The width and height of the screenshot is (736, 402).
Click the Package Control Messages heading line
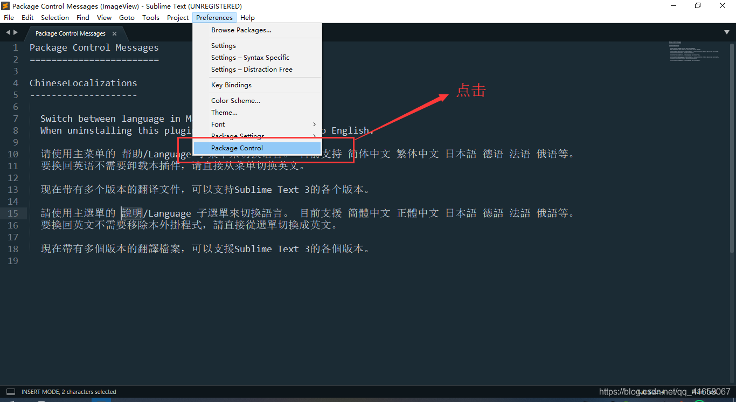[94, 47]
